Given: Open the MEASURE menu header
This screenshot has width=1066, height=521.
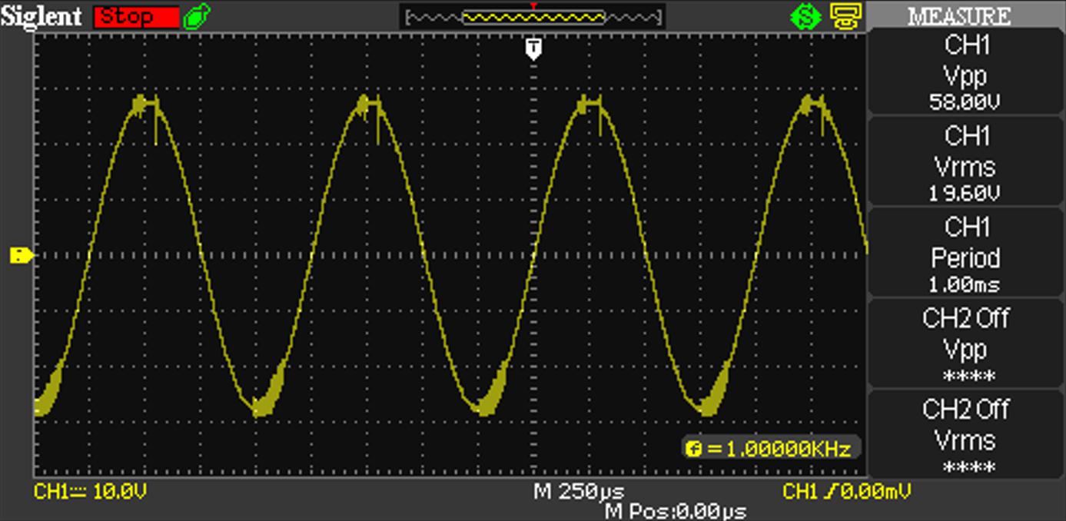Looking at the screenshot, I should (x=965, y=16).
